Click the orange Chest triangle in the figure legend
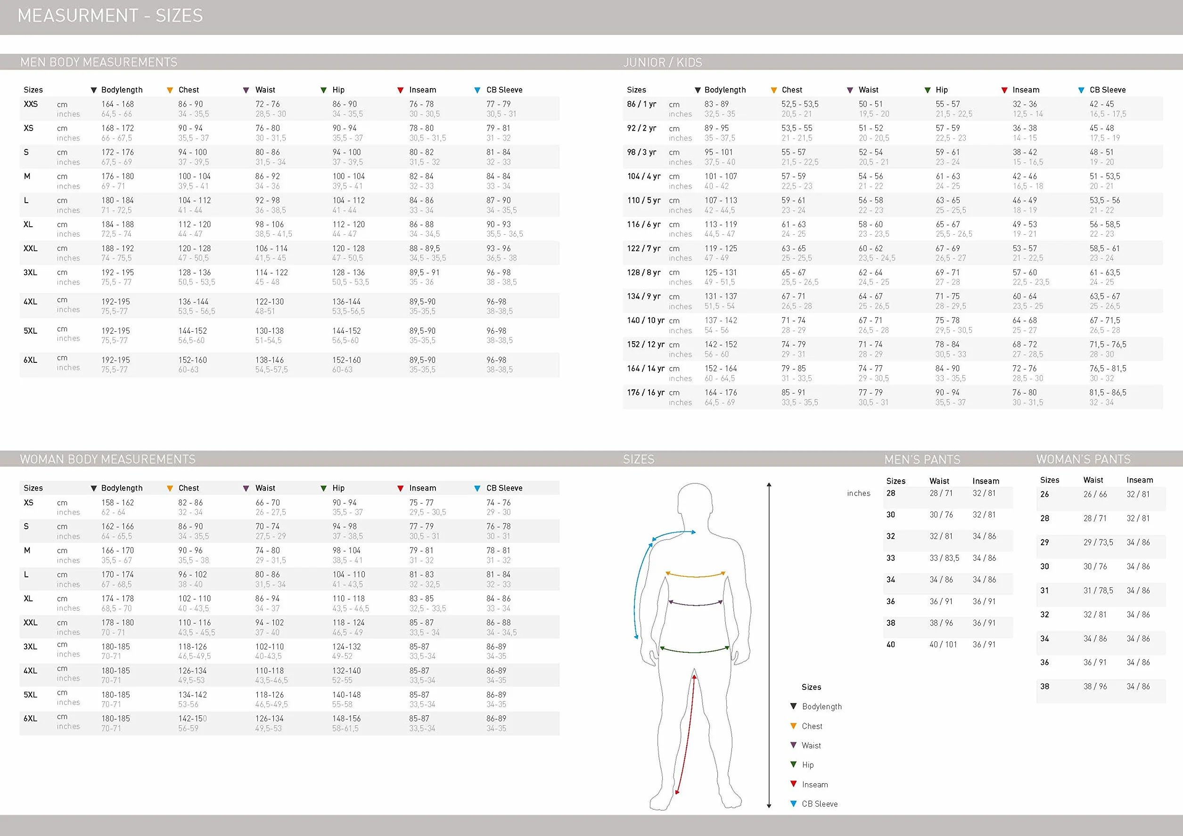This screenshot has height=836, width=1183. point(794,726)
